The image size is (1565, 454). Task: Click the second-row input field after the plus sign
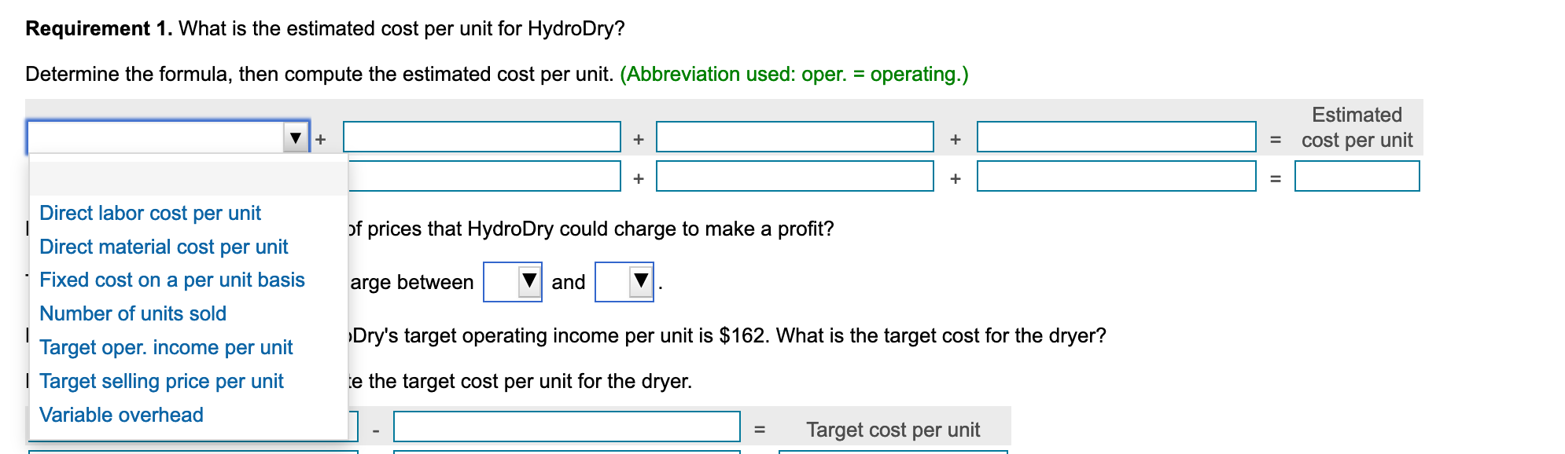click(794, 178)
